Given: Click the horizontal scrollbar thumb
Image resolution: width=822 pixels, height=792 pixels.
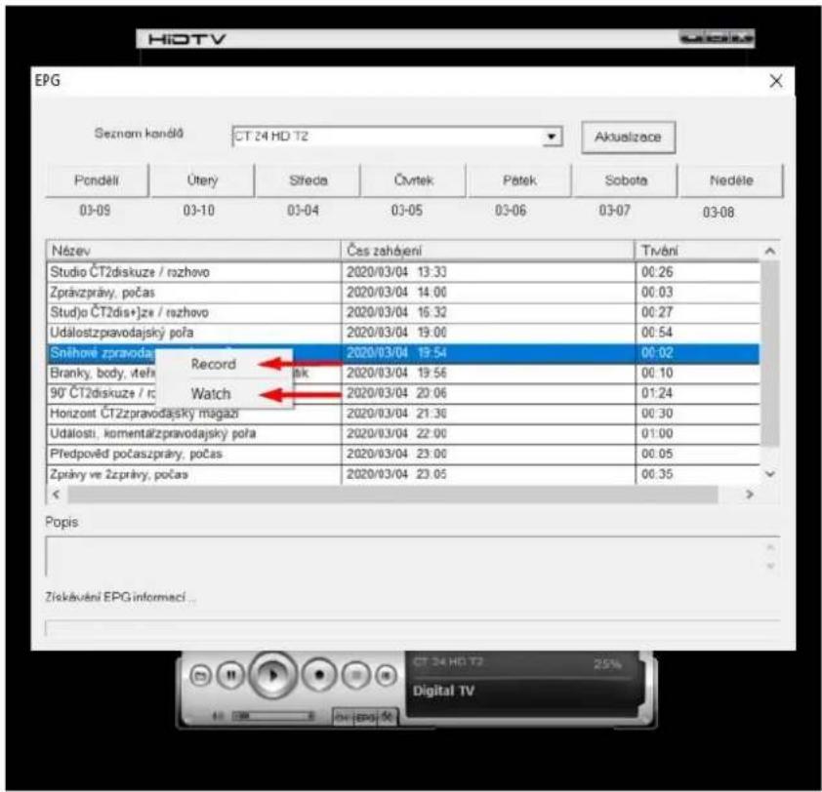Looking at the screenshot, I should (x=392, y=494).
